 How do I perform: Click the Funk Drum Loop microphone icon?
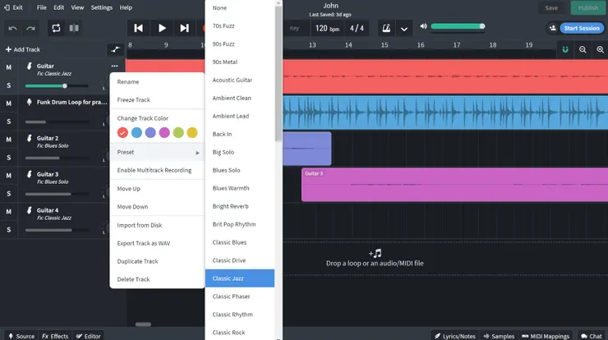tap(29, 102)
